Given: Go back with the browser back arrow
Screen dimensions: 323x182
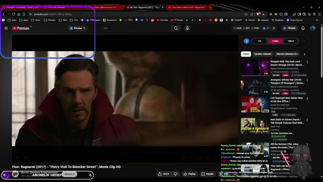Looking at the screenshot, I should click(4, 14).
